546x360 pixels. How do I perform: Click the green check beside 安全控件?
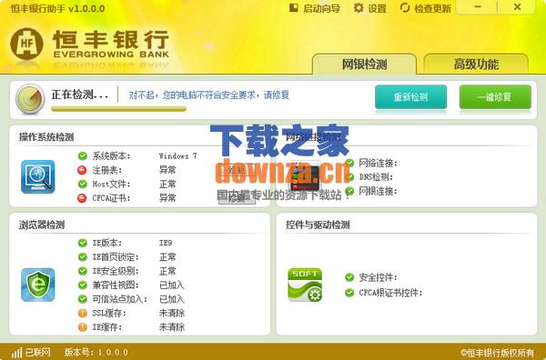point(349,277)
